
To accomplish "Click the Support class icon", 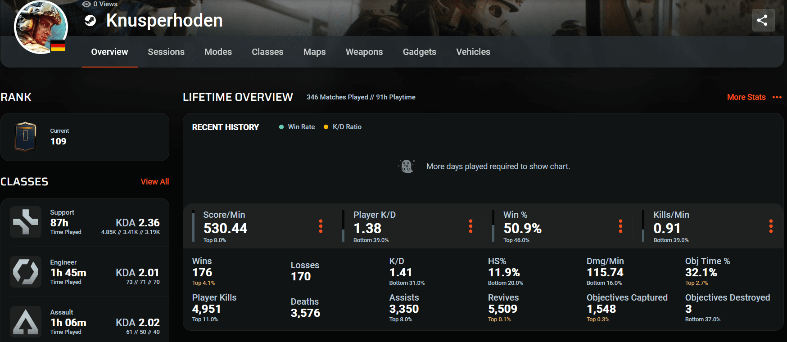I will [26, 222].
